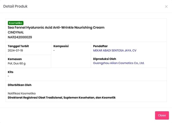Click the X icon in the dialog header
Viewport: 172px width, 123px height.
point(166,7)
